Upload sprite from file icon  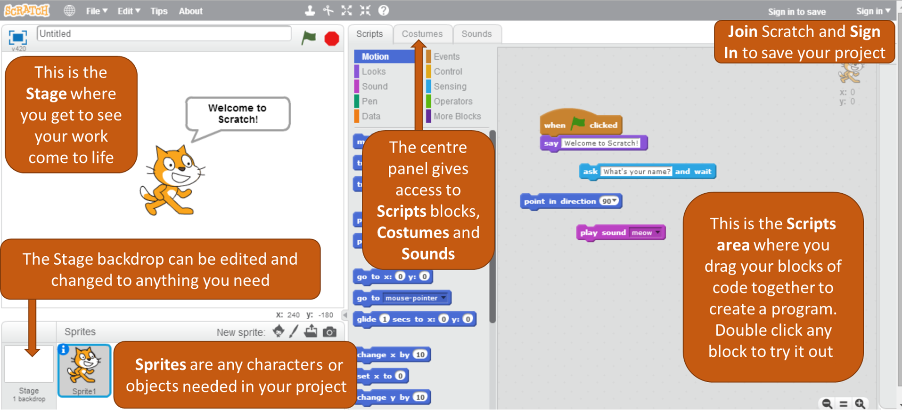(x=311, y=332)
